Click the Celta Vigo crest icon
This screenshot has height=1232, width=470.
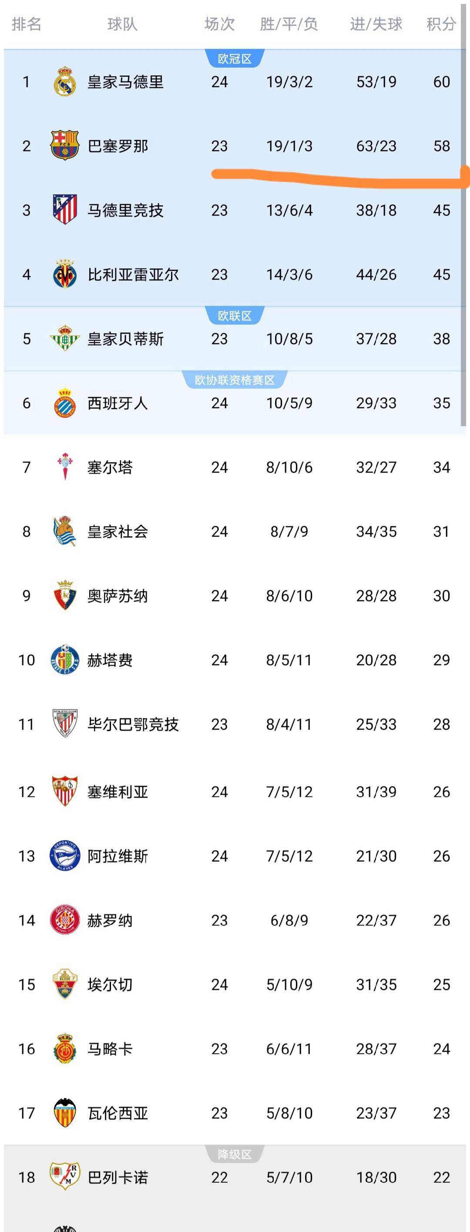tap(64, 467)
